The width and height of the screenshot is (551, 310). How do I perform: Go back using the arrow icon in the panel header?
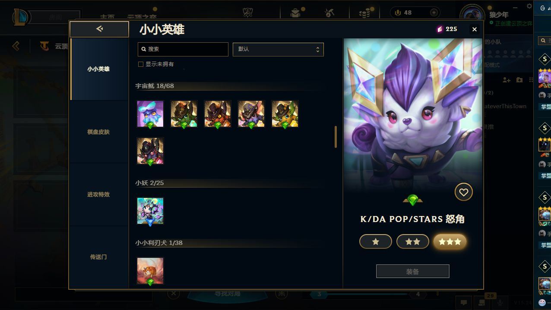(99, 29)
